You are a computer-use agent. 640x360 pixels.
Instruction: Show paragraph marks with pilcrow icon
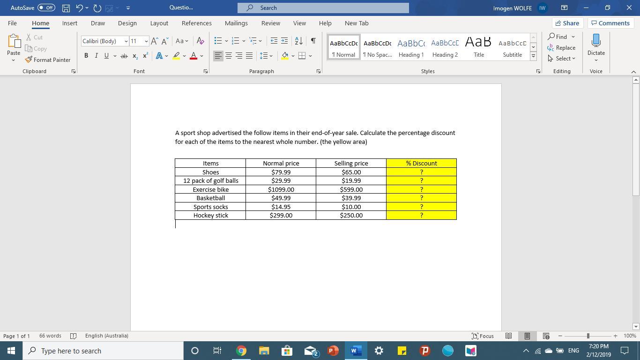point(313,41)
